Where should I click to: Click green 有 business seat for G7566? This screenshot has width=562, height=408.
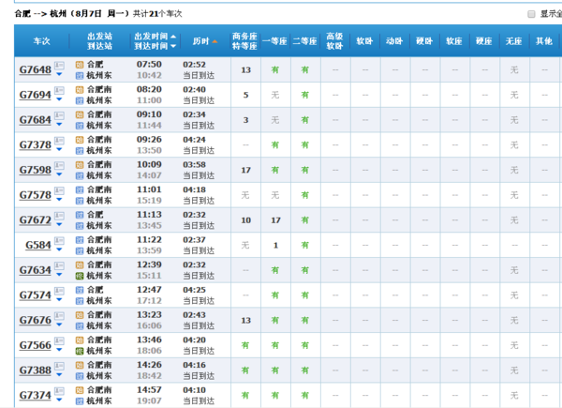pos(245,345)
